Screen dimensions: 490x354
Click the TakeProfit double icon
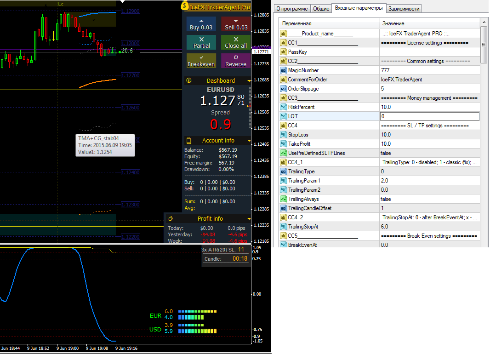283,144
